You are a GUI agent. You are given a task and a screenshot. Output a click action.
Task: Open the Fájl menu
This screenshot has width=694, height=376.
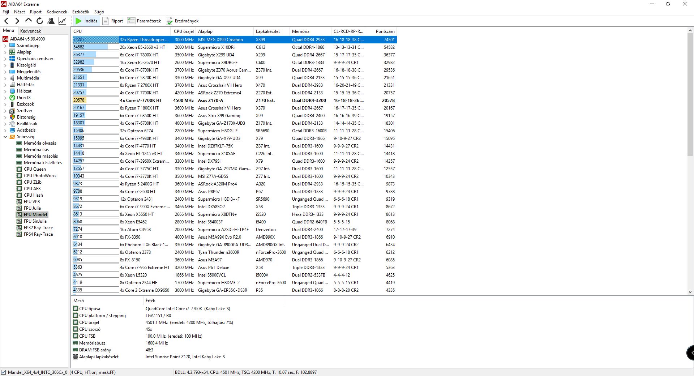click(6, 12)
